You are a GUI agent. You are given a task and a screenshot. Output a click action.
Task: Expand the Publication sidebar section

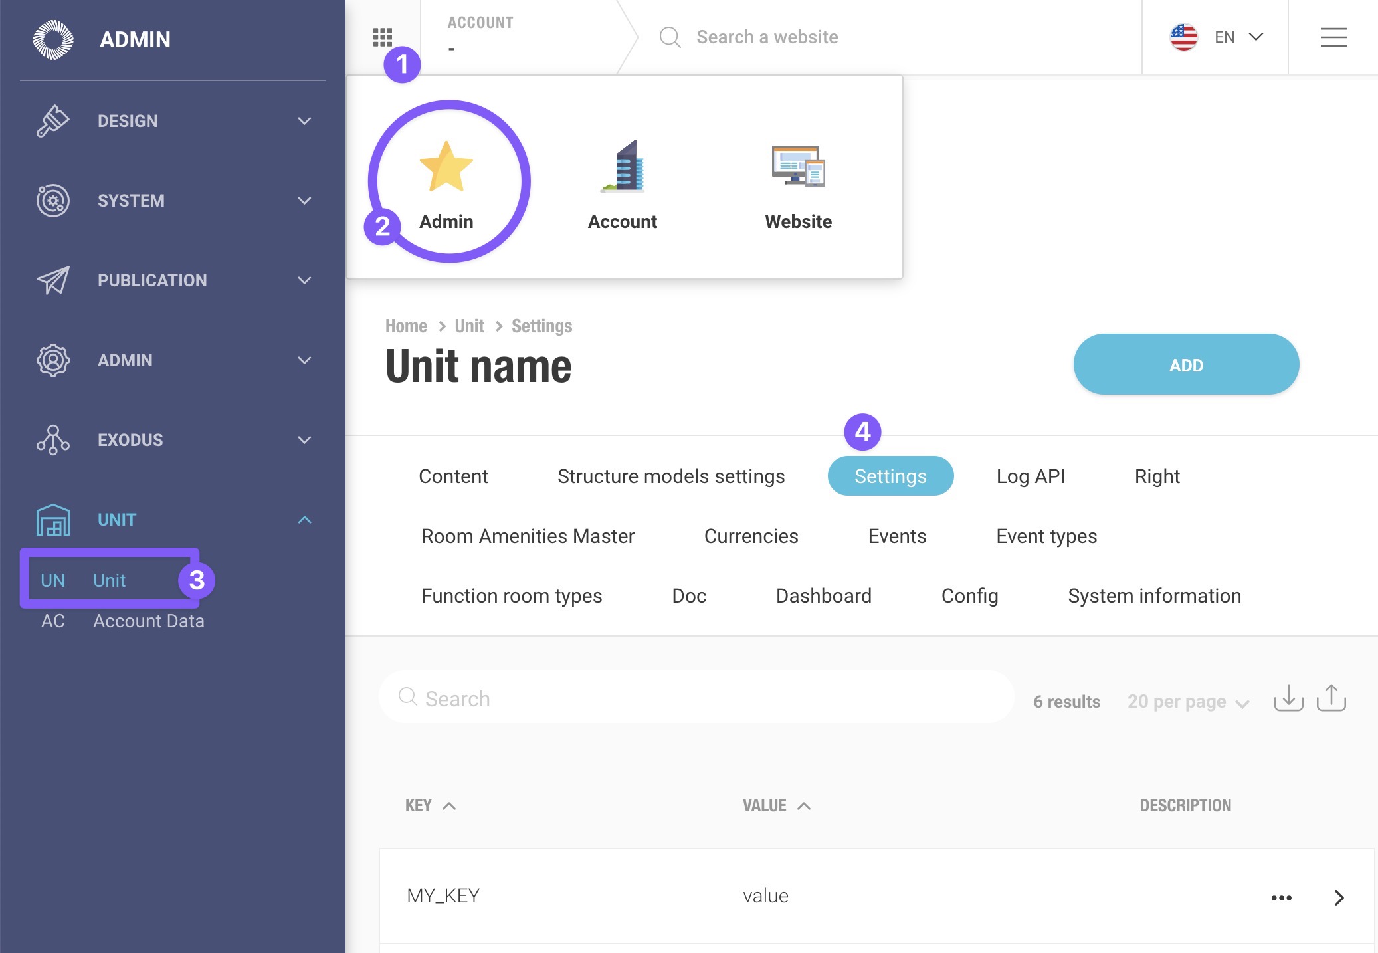[304, 280]
